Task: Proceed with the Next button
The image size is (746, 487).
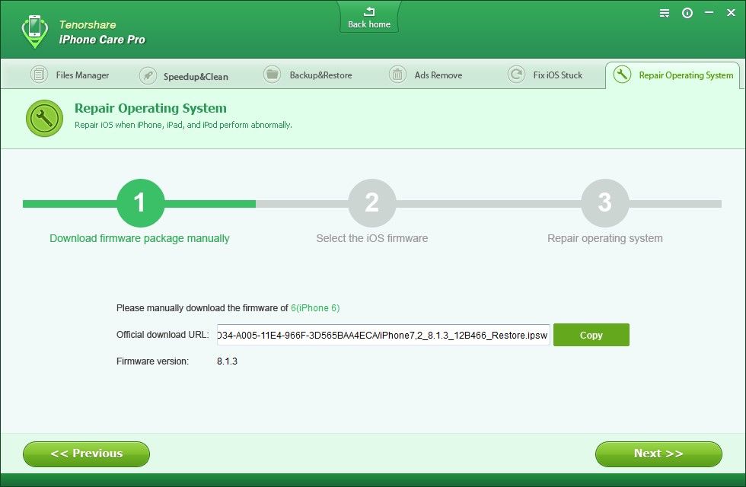Action: coord(658,454)
